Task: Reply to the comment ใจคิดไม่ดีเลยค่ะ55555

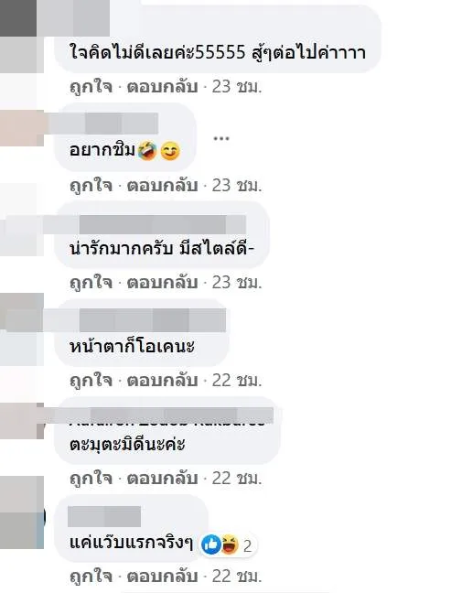Action: (x=162, y=87)
